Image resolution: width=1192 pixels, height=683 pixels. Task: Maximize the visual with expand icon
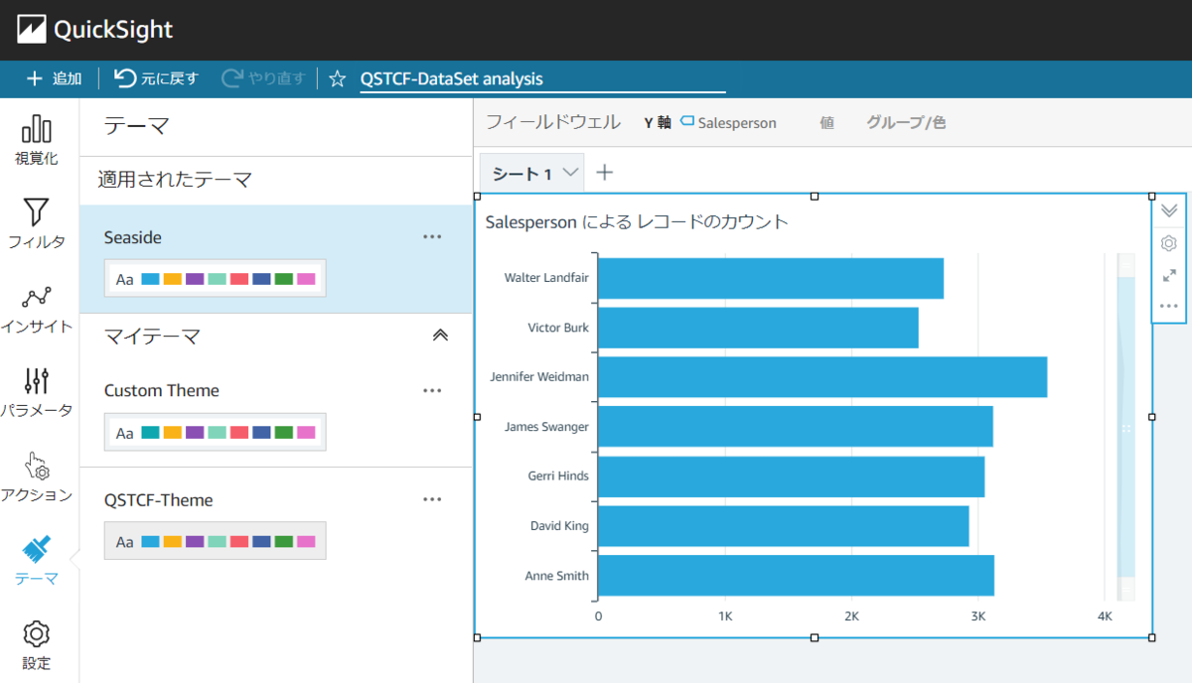1169,275
